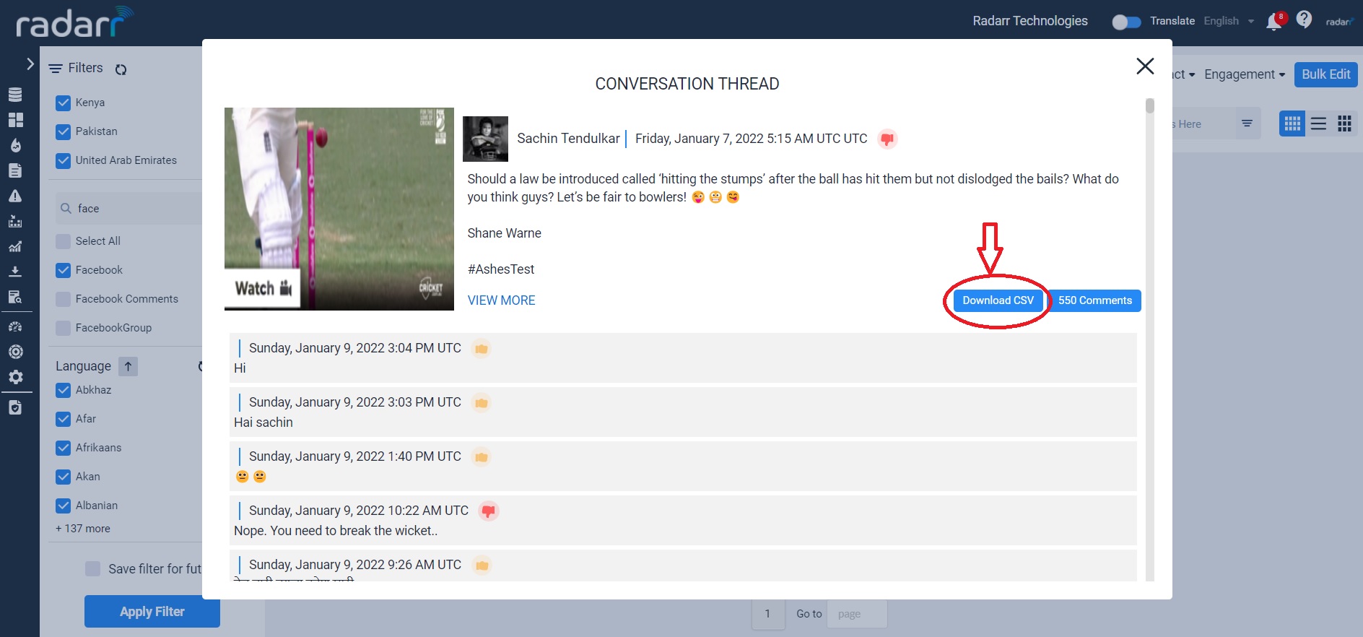Open the speedometer gauge sidebar icon
1363x637 pixels.
click(x=15, y=326)
